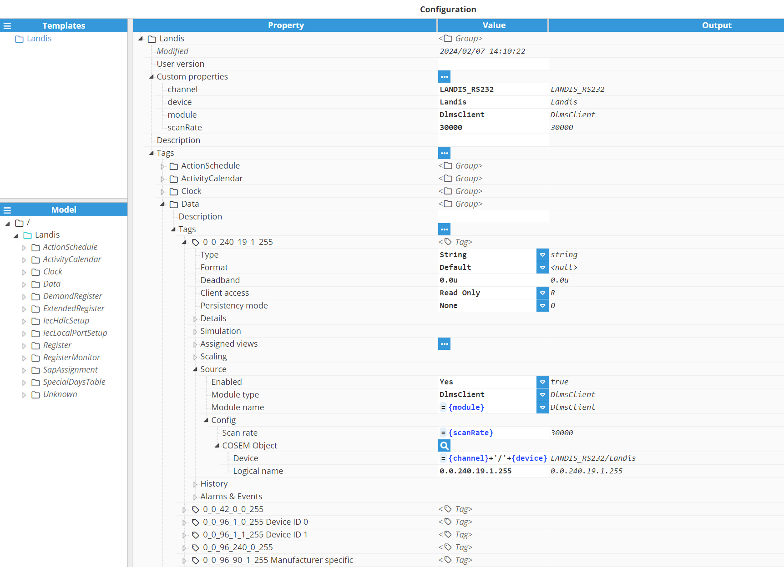Click the folder icon of ActionSchedule property group
The image size is (784, 567).
(x=174, y=166)
